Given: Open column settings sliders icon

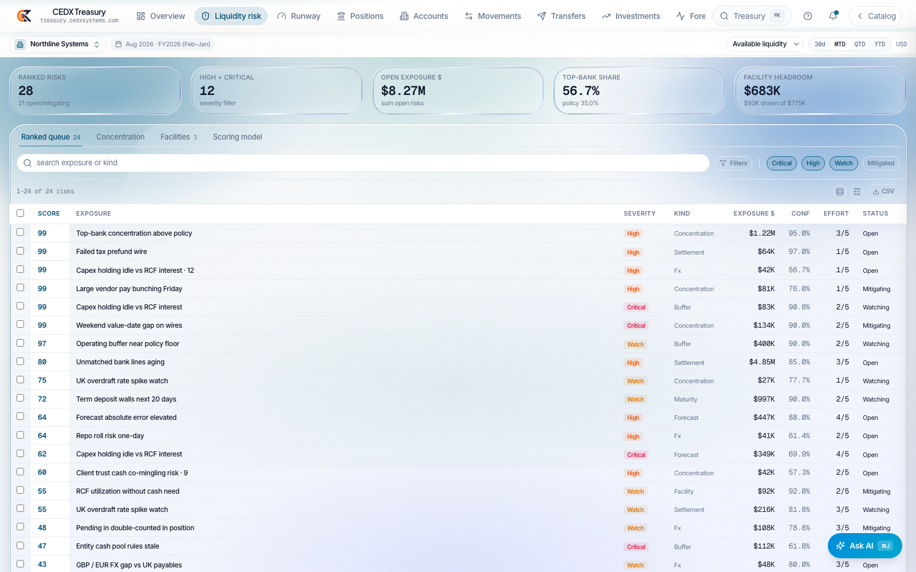Looking at the screenshot, I should coord(857,192).
